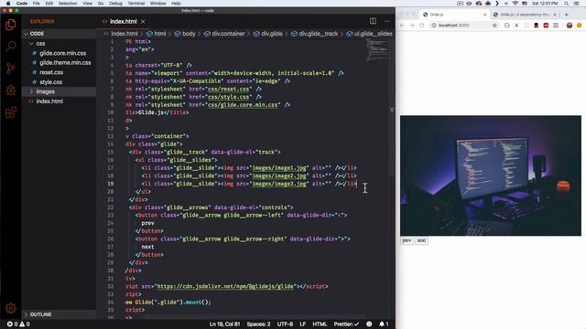
Task: Click the Wi-Fi icon in menu bar
Action: [515, 4]
